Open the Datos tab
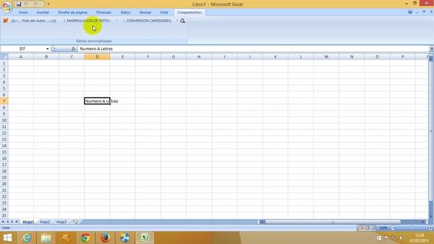 pos(125,12)
